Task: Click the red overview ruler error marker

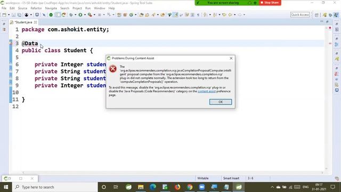Action: click(330, 44)
